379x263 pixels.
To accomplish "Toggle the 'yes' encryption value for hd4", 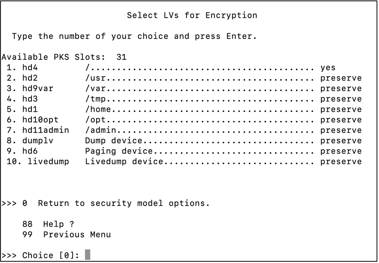I will [328, 68].
